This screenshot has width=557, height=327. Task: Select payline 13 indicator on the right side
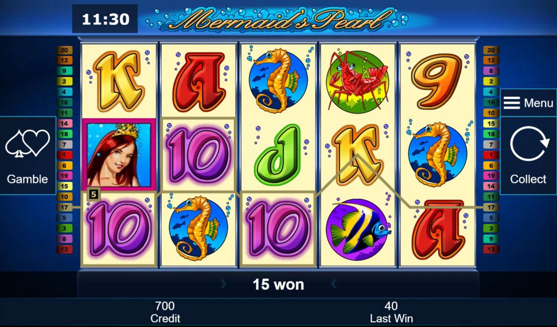click(x=491, y=249)
